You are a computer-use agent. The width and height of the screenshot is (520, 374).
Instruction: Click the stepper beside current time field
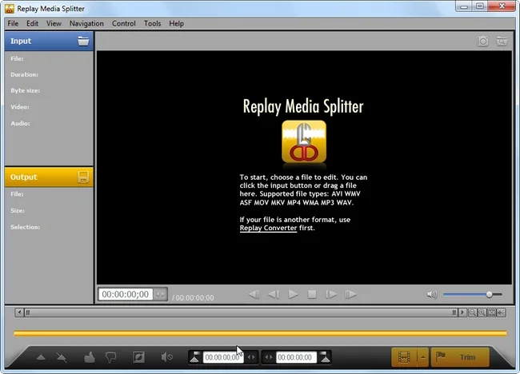(160, 294)
